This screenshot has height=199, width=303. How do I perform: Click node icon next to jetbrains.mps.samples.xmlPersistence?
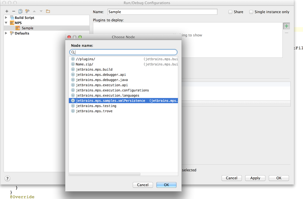73,101
